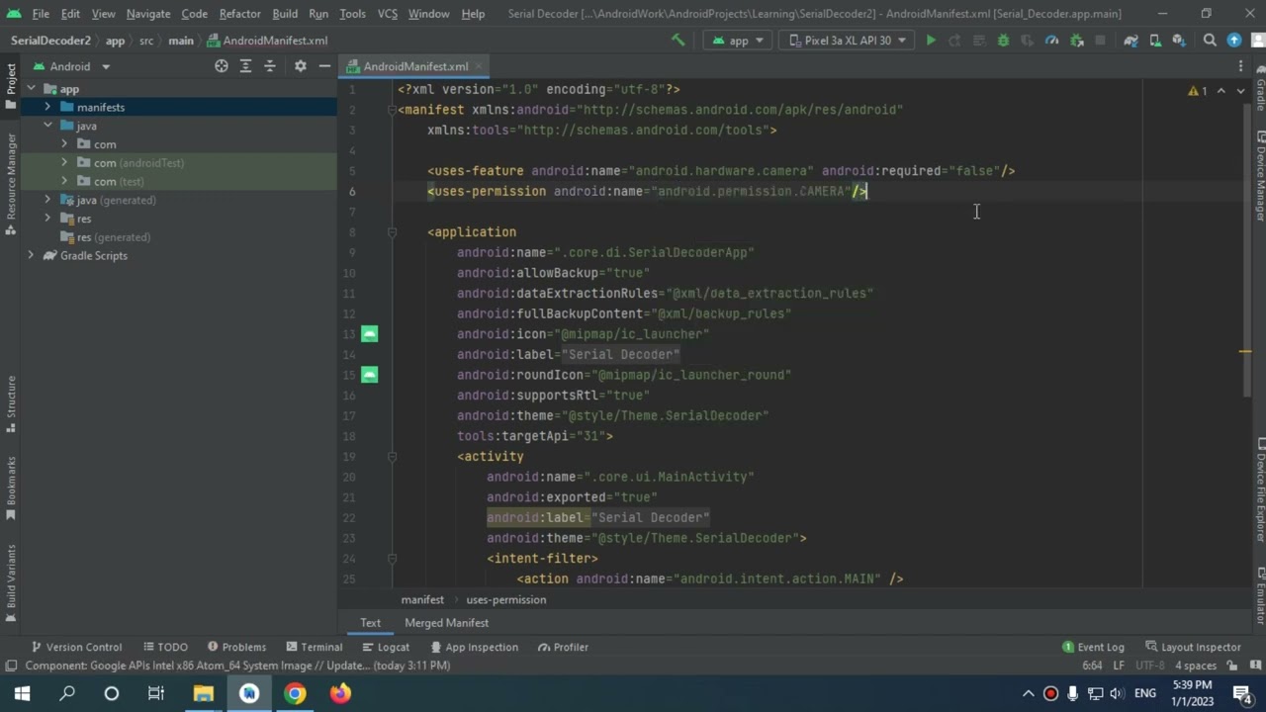Sync project with Gradle files elephant icon
Screen dimensions: 1266x712
(x=1130, y=41)
